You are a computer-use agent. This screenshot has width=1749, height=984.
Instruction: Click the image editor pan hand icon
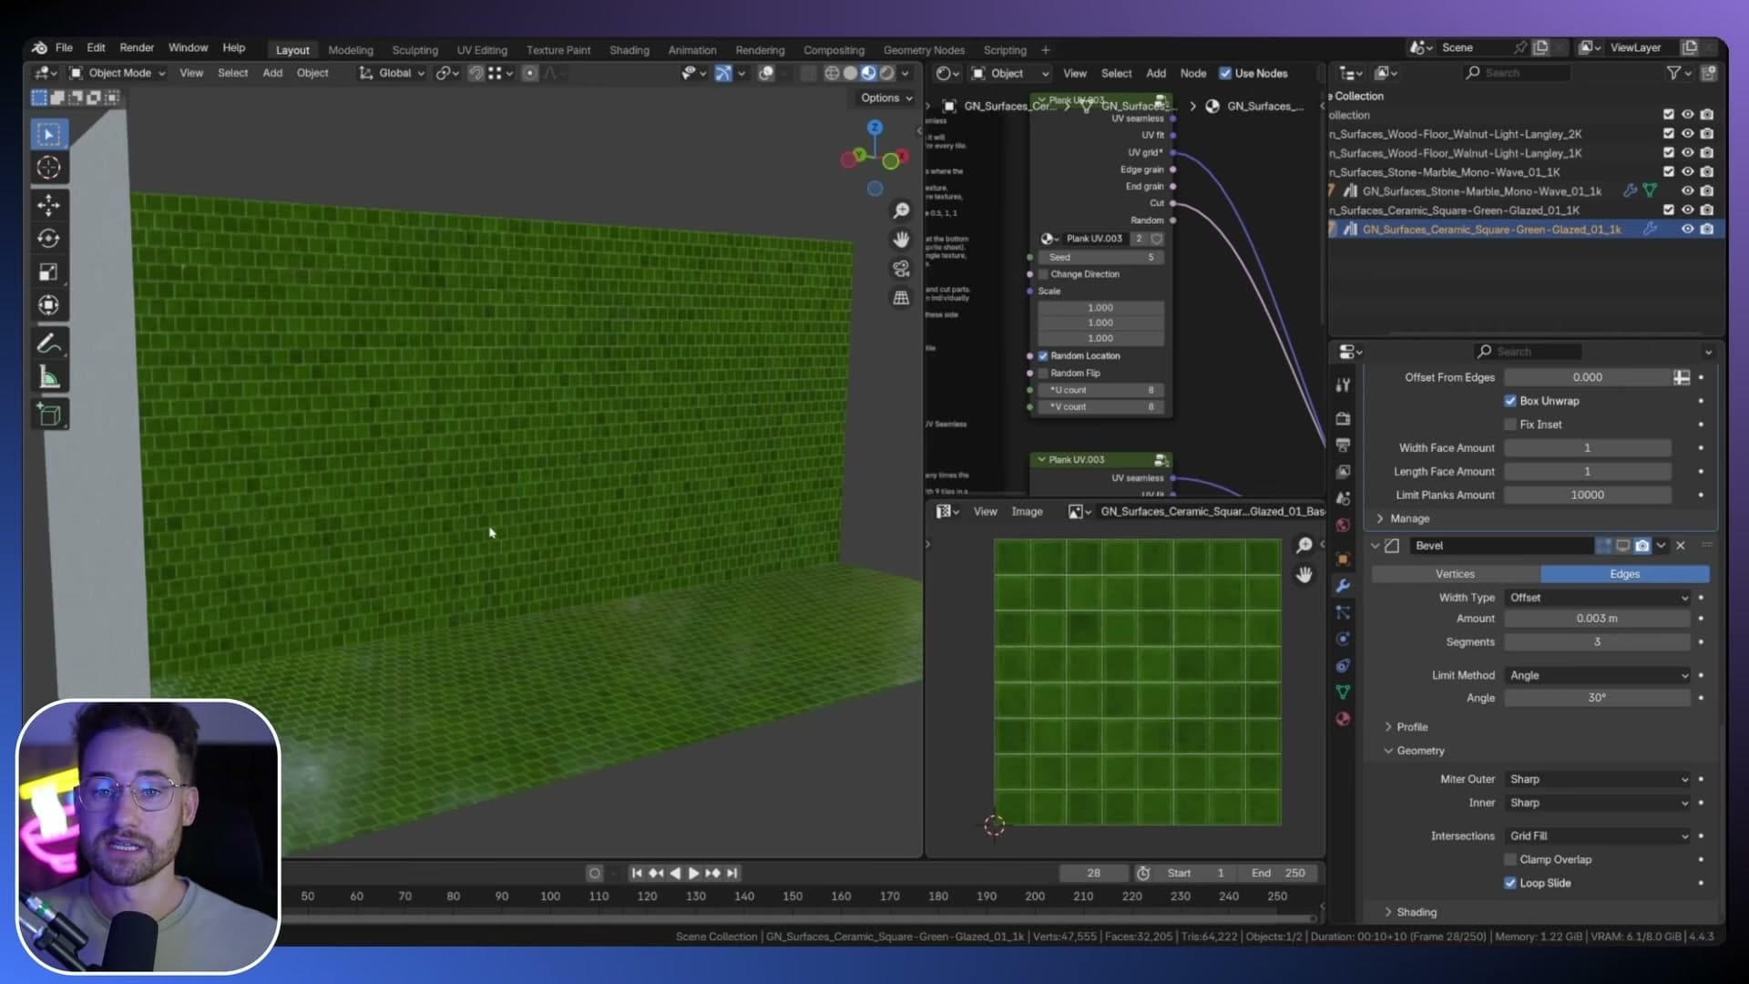[1304, 575]
